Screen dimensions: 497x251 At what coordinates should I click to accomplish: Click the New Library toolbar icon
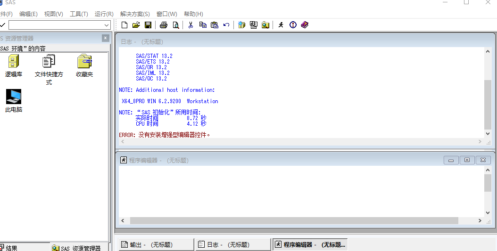pos(242,24)
